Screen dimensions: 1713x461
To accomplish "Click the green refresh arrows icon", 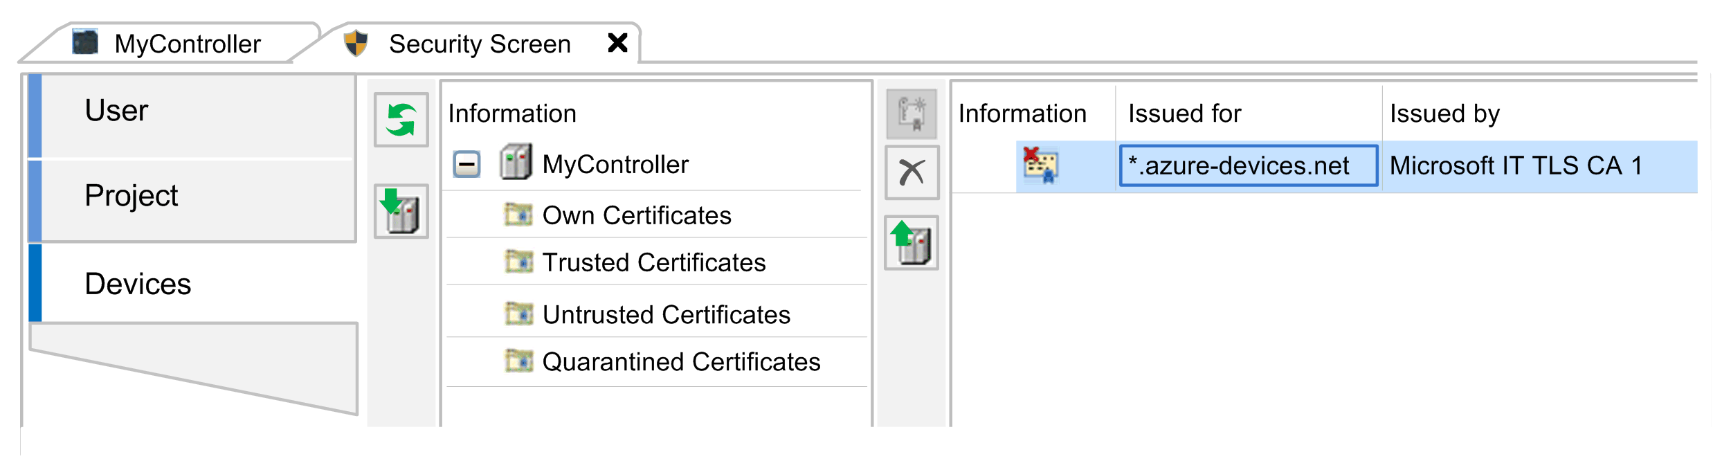I will [x=401, y=120].
